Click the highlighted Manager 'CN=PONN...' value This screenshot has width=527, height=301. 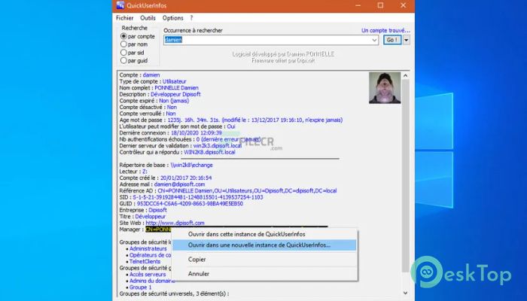click(x=158, y=230)
